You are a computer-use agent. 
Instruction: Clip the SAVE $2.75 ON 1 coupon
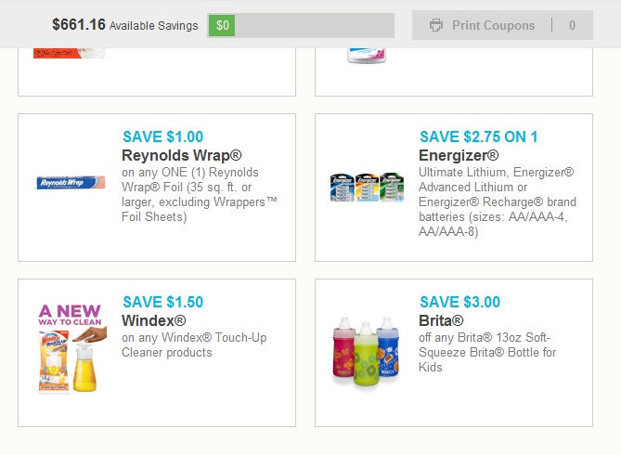pyautogui.click(x=454, y=188)
